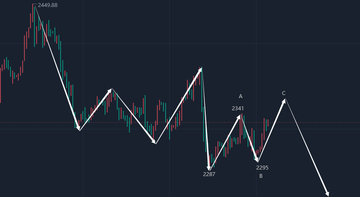The width and height of the screenshot is (360, 197).
Task: Select the wave label B
Action: [261, 176]
